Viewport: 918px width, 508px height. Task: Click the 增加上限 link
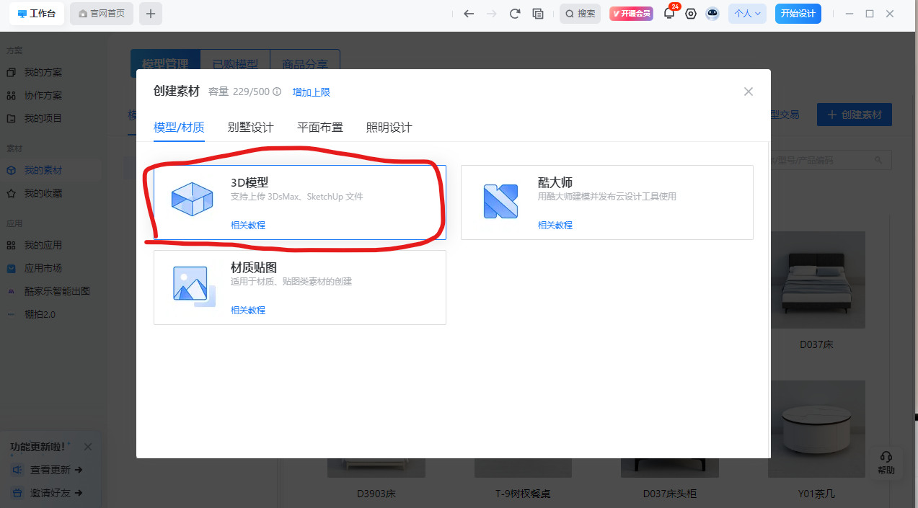click(312, 92)
